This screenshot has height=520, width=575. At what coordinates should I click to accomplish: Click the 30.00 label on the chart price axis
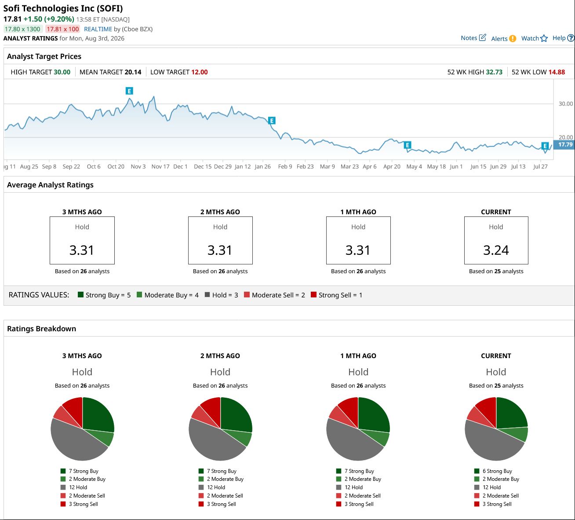point(566,104)
